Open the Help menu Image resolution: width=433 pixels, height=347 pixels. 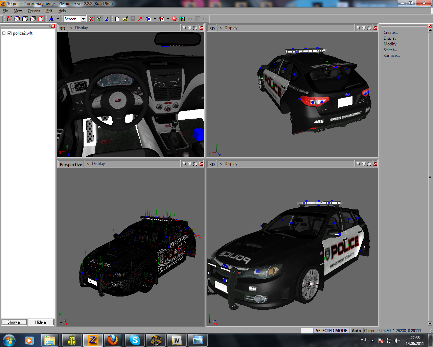click(x=62, y=11)
